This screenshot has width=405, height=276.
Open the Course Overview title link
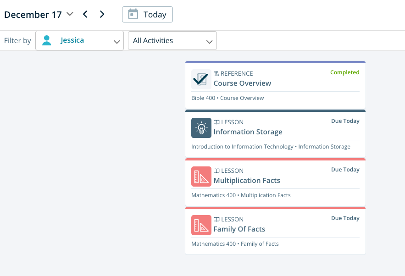coord(242,83)
